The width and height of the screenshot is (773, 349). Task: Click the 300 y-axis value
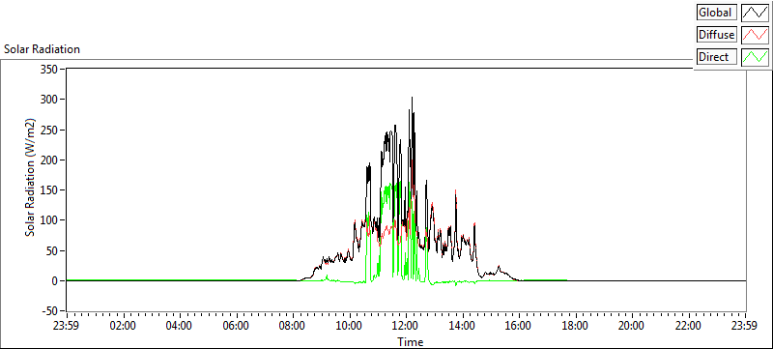50,99
